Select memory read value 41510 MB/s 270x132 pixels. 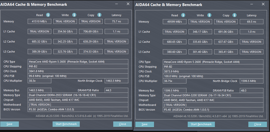click(x=40, y=21)
